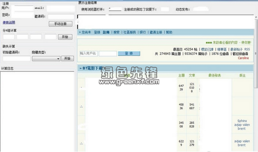The width and height of the screenshot is (258, 152).
Task: Click the RSS link
Action: click(247, 49)
